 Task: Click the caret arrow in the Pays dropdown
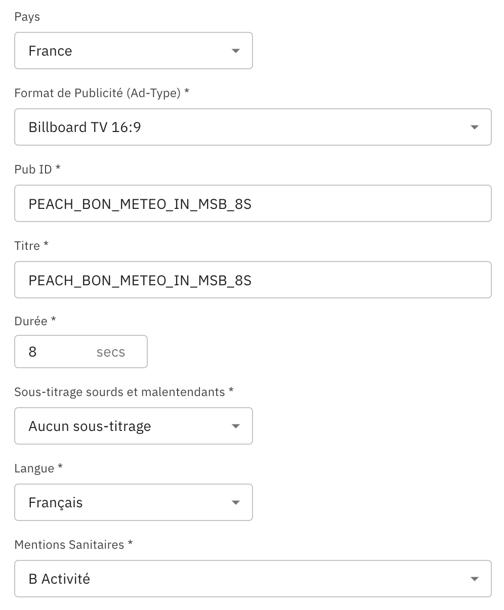click(x=235, y=51)
